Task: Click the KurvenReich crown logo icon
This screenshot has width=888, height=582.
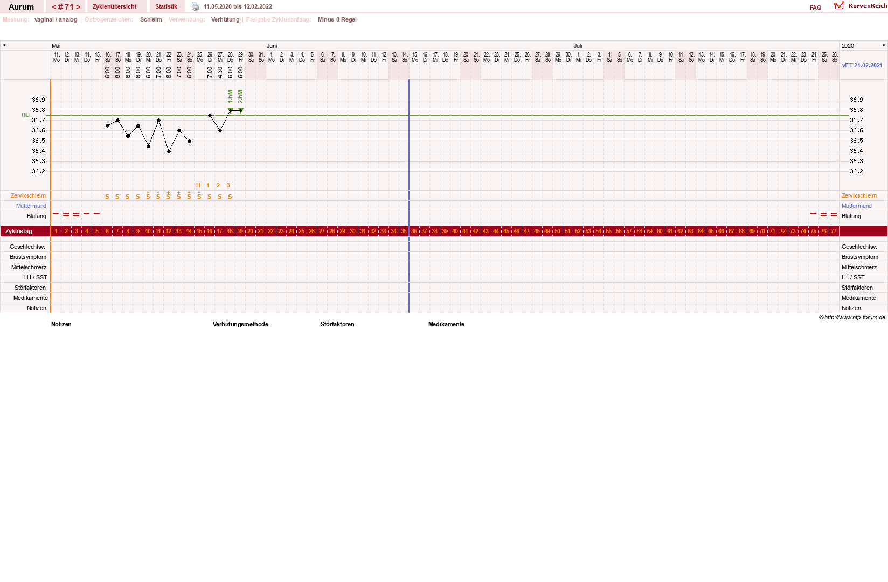Action: tap(839, 5)
